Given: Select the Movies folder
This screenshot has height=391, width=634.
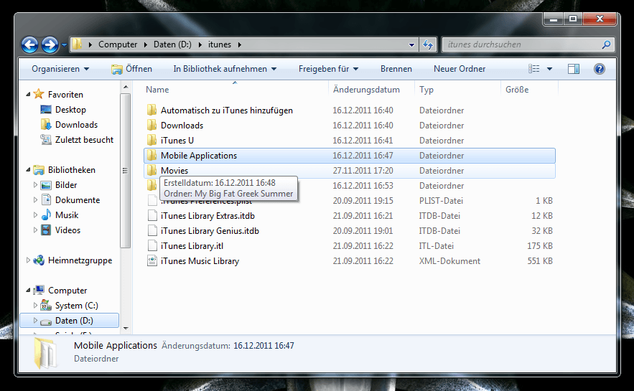Looking at the screenshot, I should (350, 171).
